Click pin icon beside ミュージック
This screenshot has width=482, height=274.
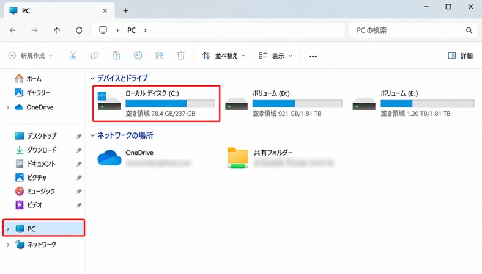click(79, 192)
